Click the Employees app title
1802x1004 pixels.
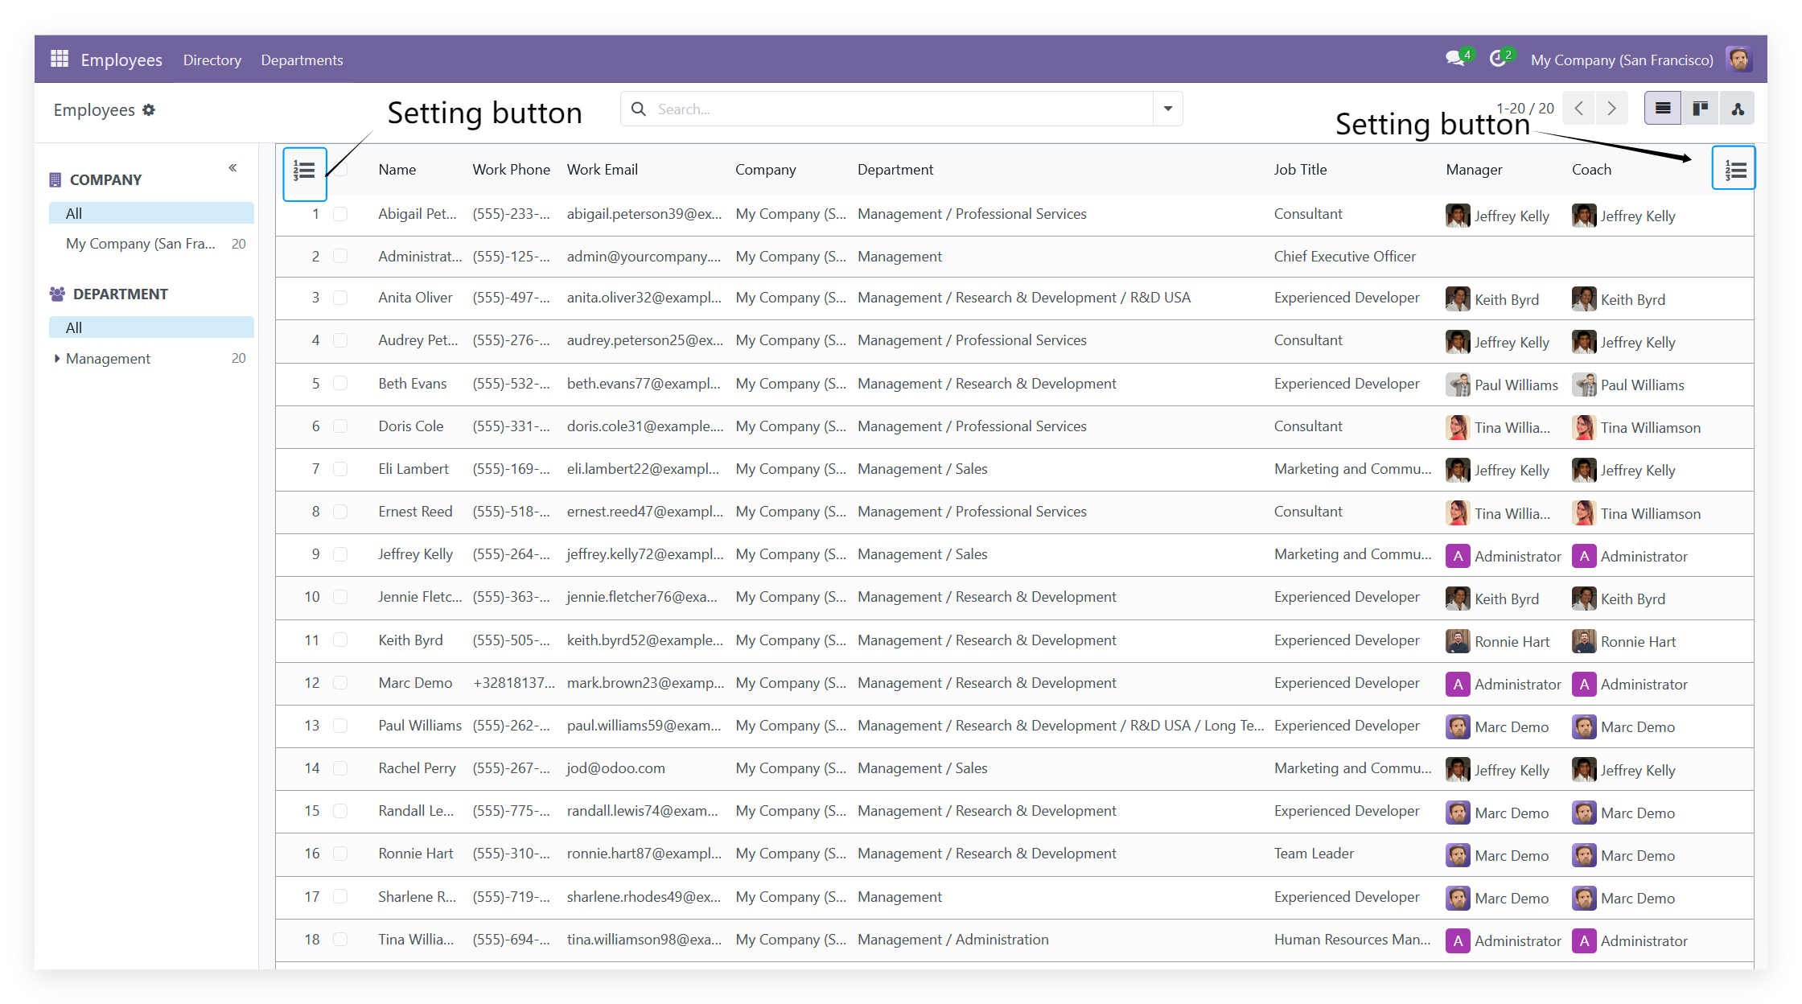[x=121, y=60]
